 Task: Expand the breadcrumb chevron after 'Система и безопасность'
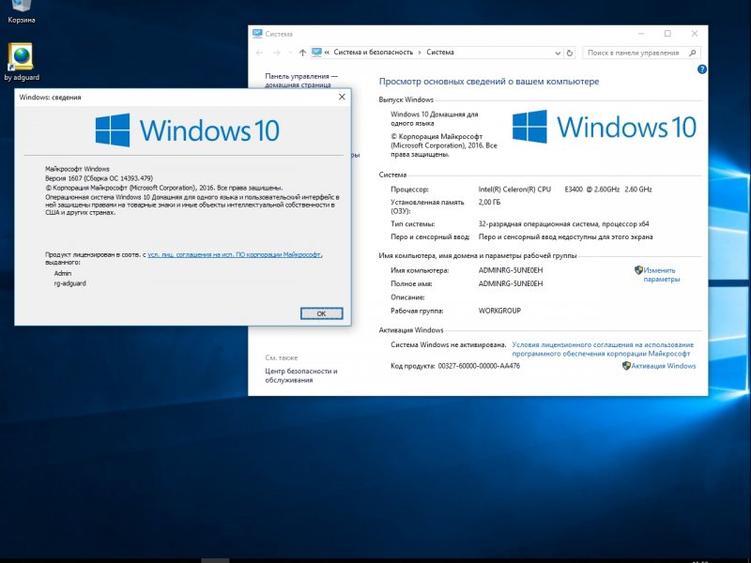click(420, 53)
